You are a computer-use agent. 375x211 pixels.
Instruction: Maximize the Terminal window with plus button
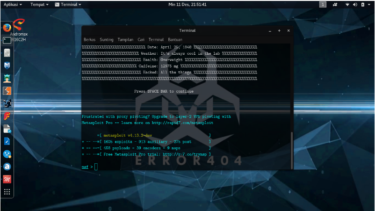click(279, 30)
